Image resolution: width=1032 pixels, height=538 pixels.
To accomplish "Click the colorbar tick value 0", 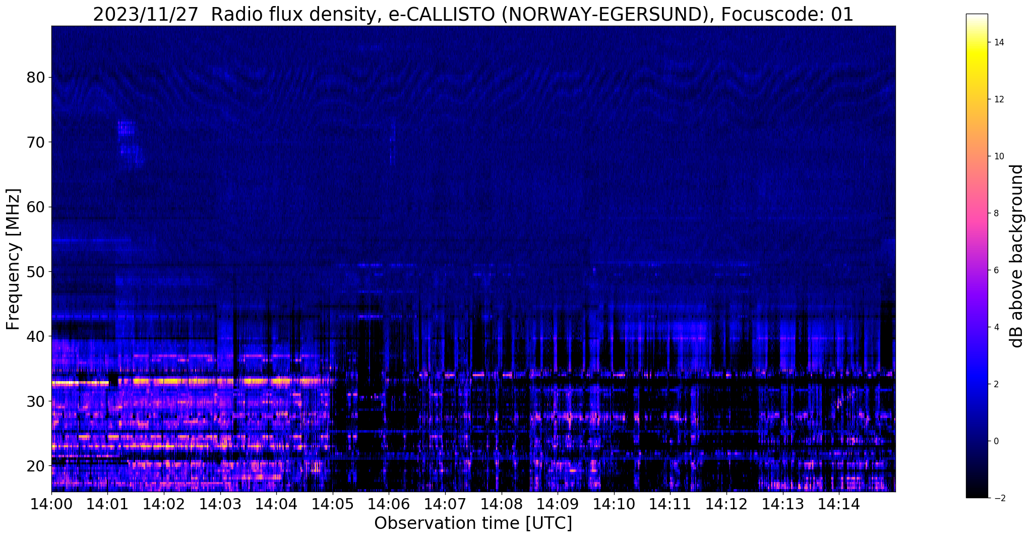I will [x=996, y=441].
